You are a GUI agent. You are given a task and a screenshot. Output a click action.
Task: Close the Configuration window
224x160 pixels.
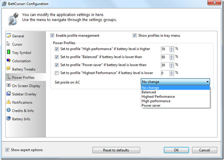tap(214, 3)
